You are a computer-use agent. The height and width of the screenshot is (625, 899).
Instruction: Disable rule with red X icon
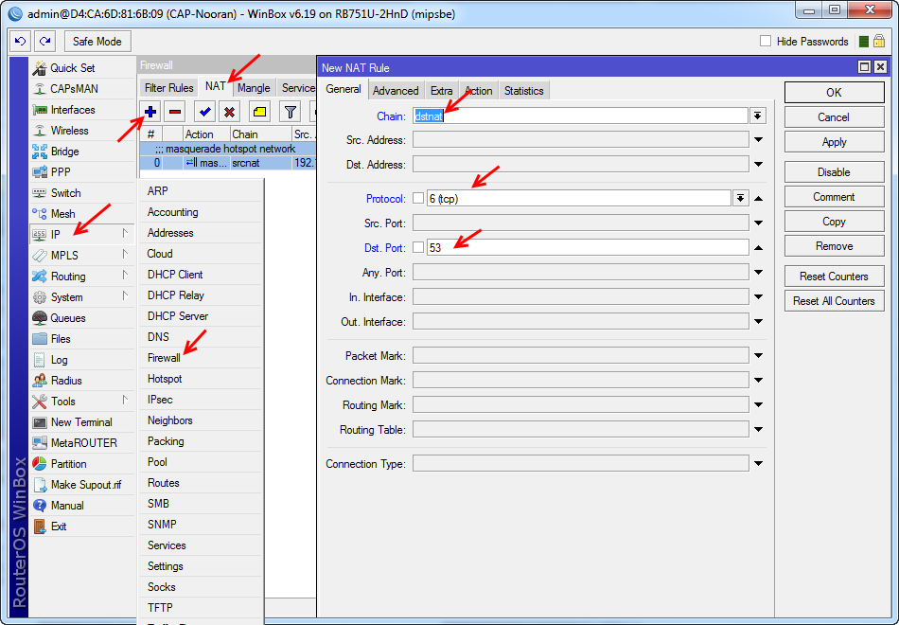click(229, 112)
